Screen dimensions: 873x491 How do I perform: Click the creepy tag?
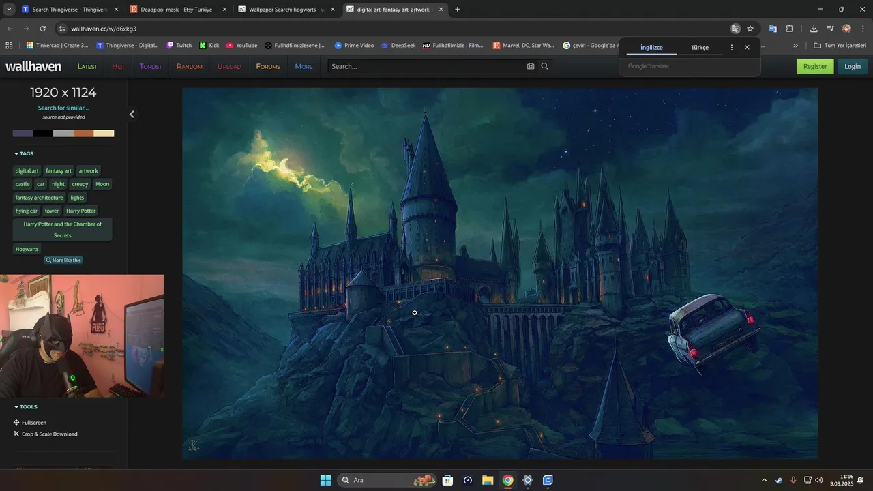click(x=80, y=184)
